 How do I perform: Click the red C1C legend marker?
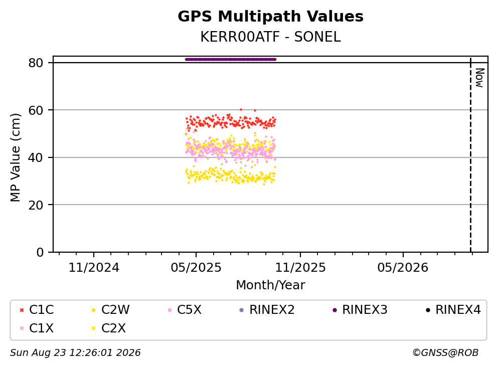[x=22, y=310]
